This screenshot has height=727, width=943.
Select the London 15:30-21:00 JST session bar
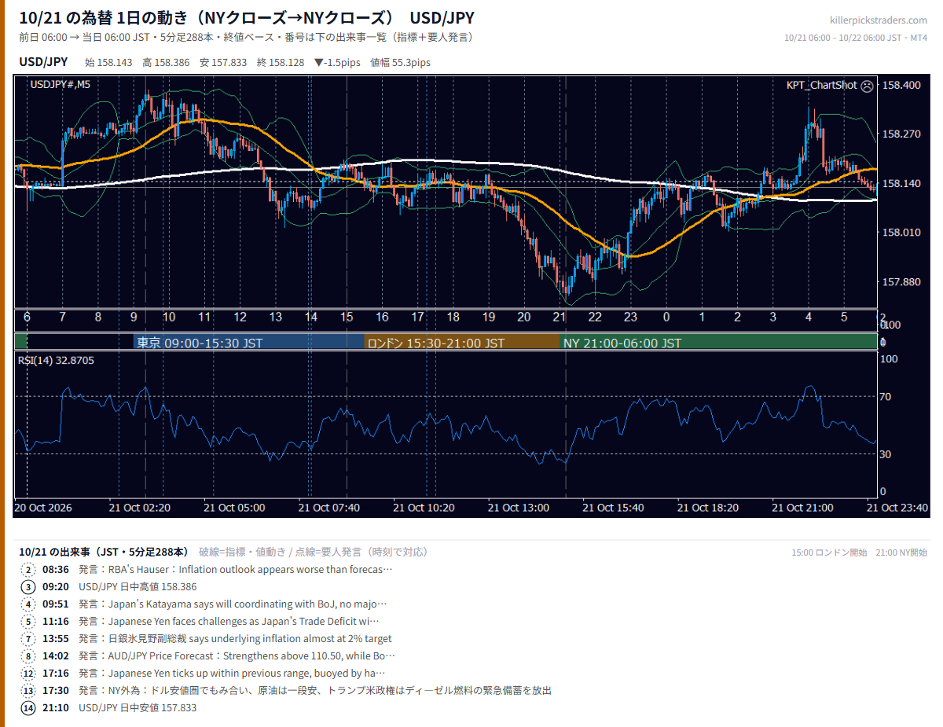coord(462,343)
